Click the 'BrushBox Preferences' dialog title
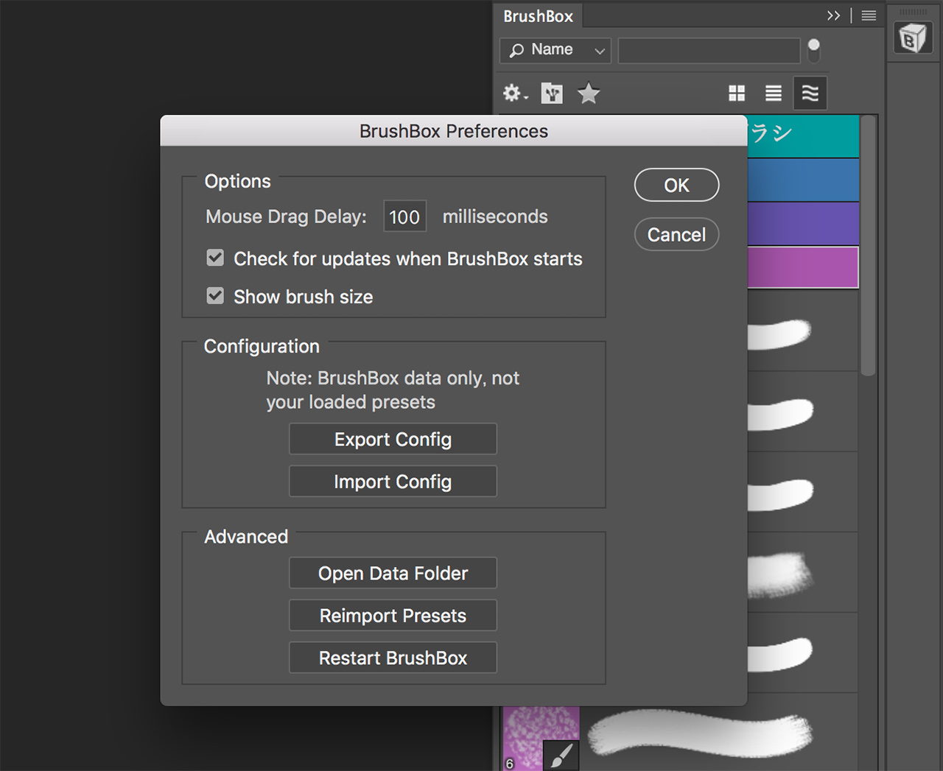Screen dimensions: 943x771 coord(454,131)
